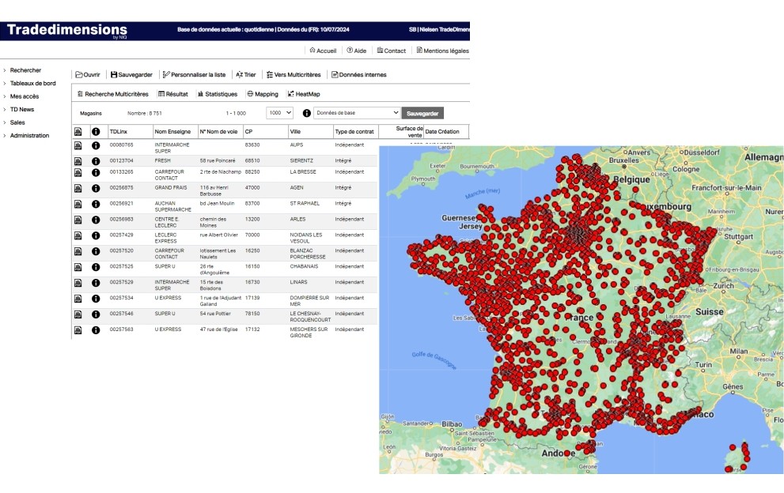Show info for store 00256983

click(x=96, y=220)
